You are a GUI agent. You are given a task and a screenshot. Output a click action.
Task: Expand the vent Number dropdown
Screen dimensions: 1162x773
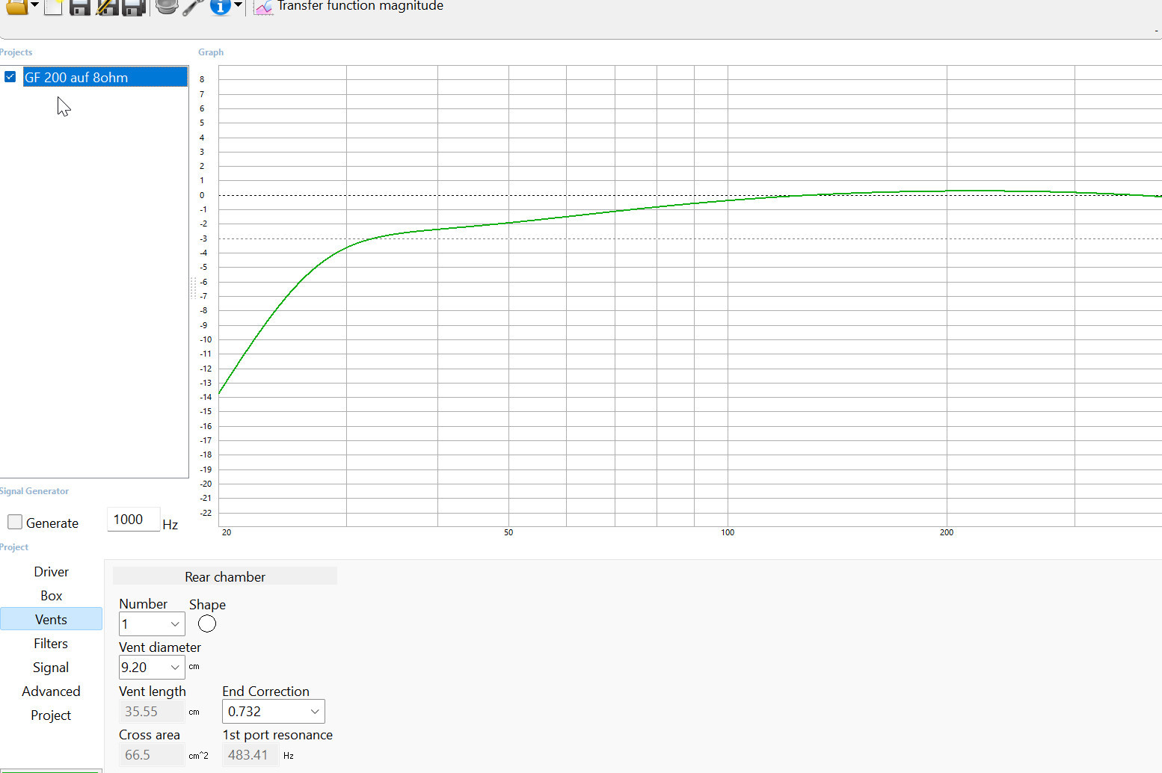[x=174, y=624]
